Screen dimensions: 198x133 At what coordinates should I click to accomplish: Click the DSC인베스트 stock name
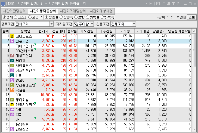point(25,51)
